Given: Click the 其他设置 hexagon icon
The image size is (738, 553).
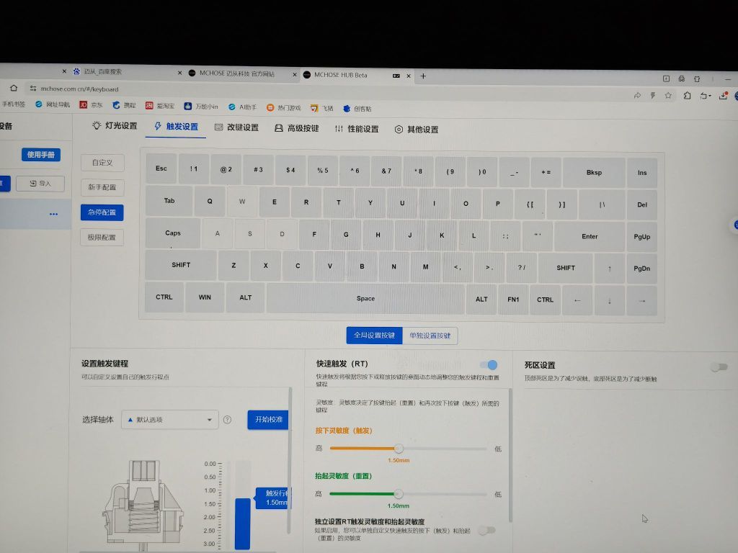Looking at the screenshot, I should click(x=399, y=130).
